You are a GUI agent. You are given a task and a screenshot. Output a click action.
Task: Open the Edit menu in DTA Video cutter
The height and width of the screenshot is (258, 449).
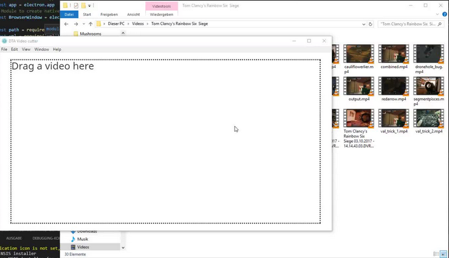click(x=15, y=49)
